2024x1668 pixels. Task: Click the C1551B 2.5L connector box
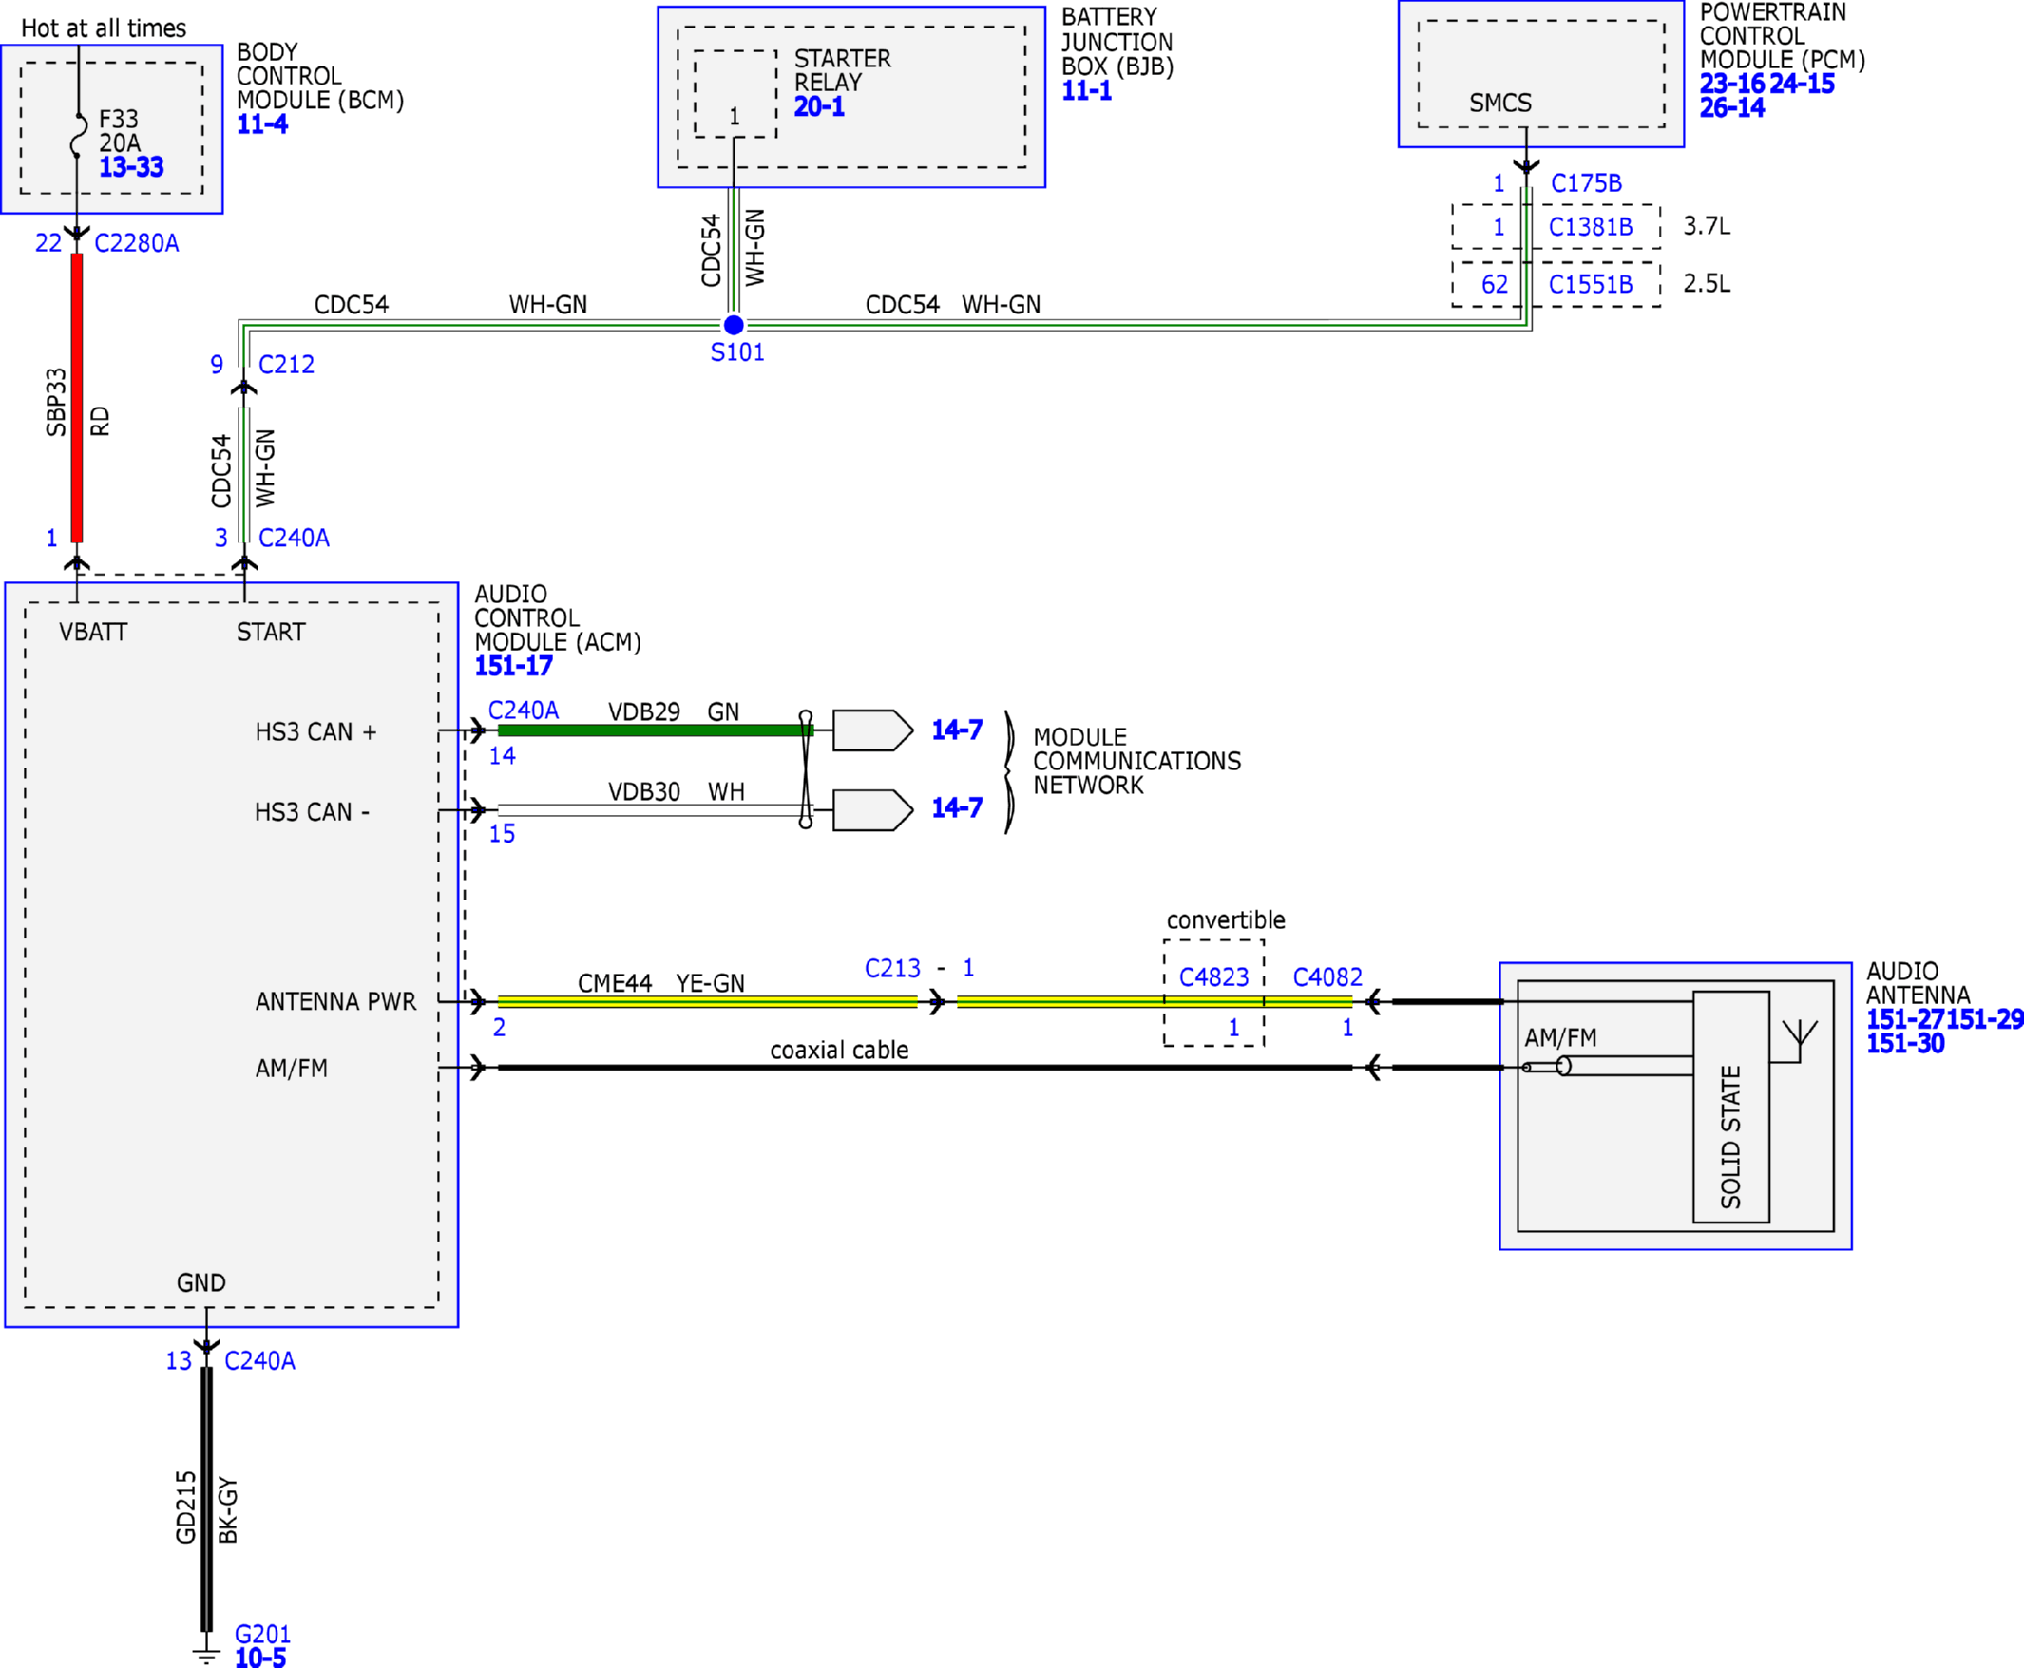point(1556,284)
